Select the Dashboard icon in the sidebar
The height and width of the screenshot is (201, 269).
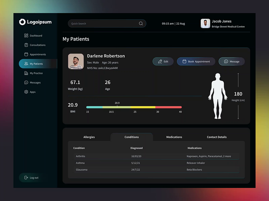[27, 35]
